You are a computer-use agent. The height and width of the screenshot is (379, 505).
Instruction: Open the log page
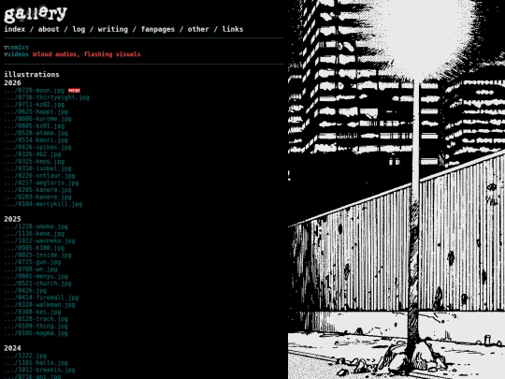(79, 29)
